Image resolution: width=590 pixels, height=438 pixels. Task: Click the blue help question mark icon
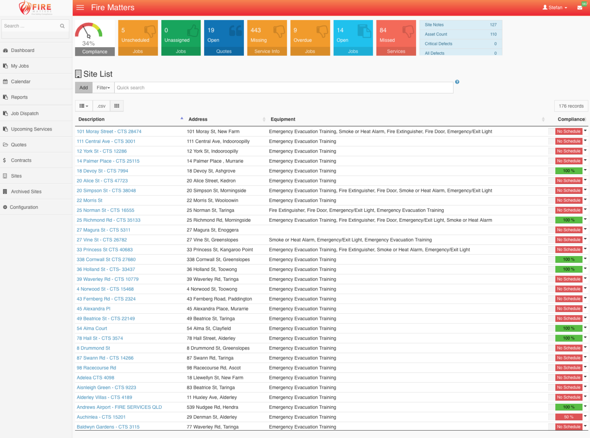point(457,82)
